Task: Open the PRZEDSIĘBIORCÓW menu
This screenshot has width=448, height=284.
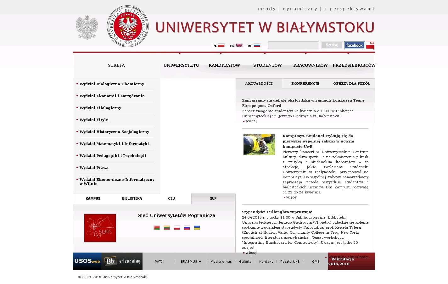Action: 354,65
